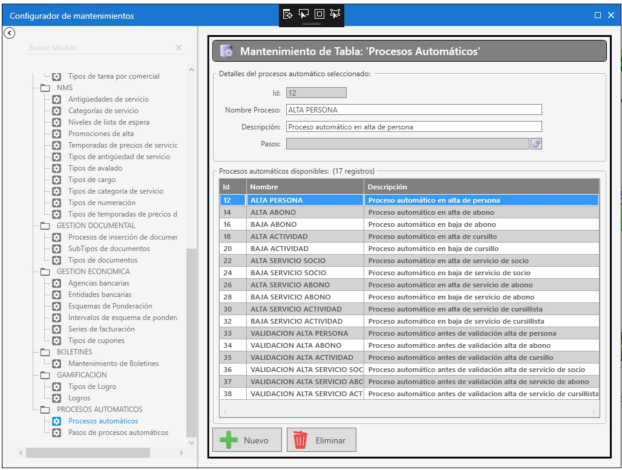The image size is (622, 470).
Task: Click the gear icon beside Tipos de avalado
Action: point(57,168)
